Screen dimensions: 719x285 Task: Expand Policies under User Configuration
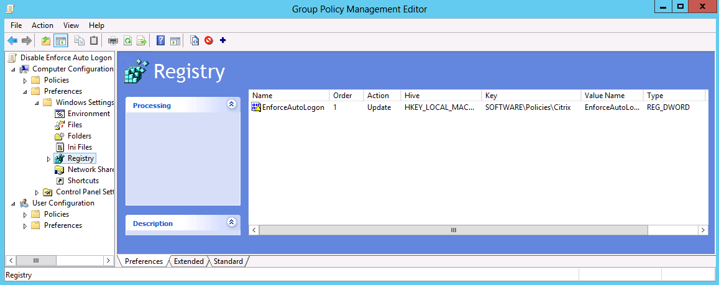(x=25, y=214)
